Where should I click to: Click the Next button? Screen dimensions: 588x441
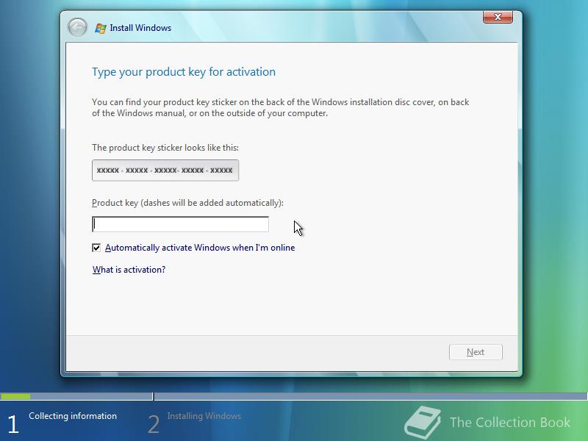[x=476, y=352]
